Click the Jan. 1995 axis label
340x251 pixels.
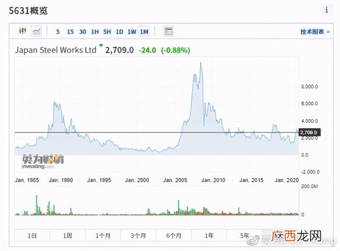coord(99,180)
